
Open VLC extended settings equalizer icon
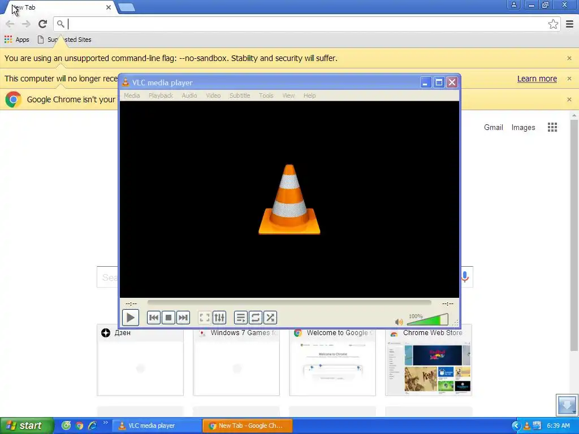click(219, 318)
